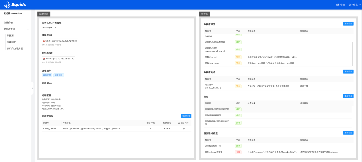This screenshot has height=162, width=362.
Task: Click 重新检查 in the 权限 section
Action: coord(348,96)
